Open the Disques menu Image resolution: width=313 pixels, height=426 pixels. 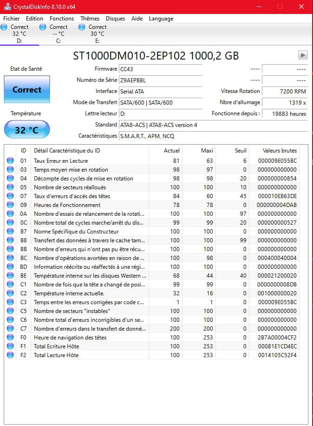115,19
